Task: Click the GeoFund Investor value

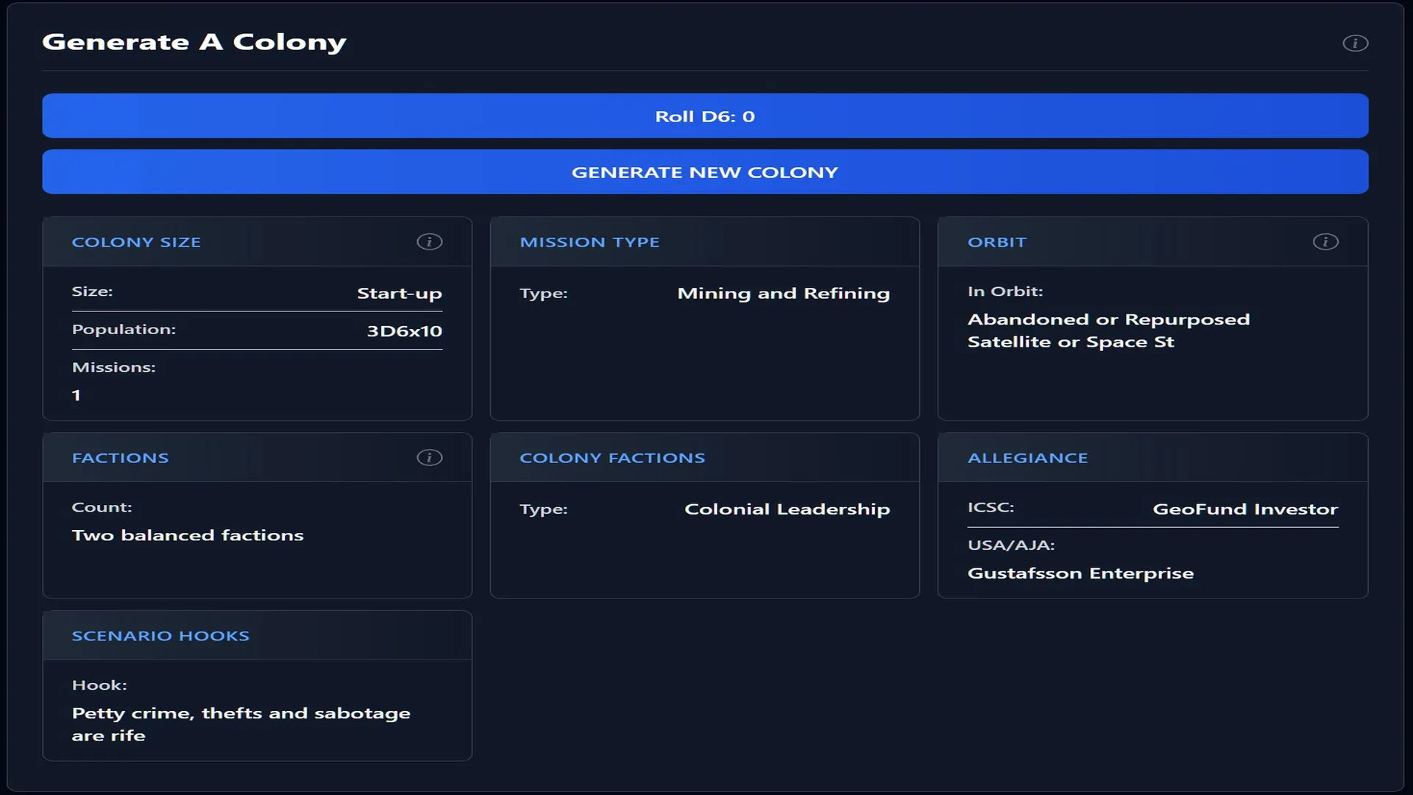Action: coord(1244,509)
